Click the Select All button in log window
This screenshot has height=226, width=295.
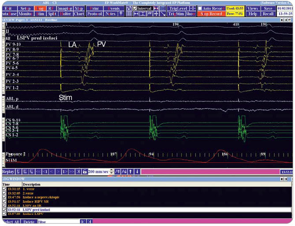[11, 222]
